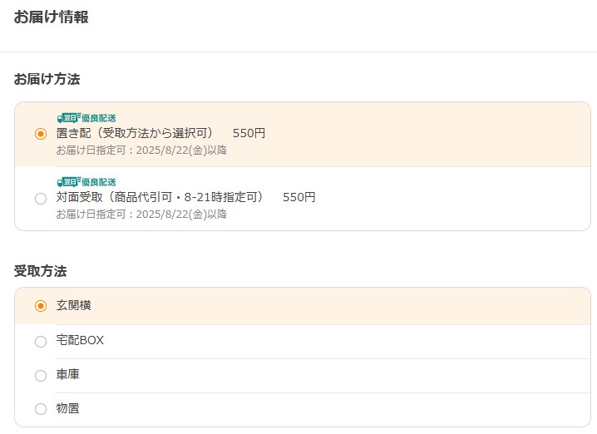This screenshot has width=597, height=434.
Task: Click 優良配送 badge above 置き配
Action: [99, 118]
